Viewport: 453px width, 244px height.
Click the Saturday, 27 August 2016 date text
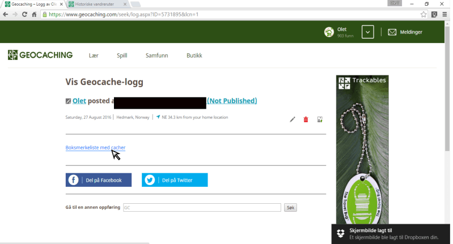coord(88,117)
